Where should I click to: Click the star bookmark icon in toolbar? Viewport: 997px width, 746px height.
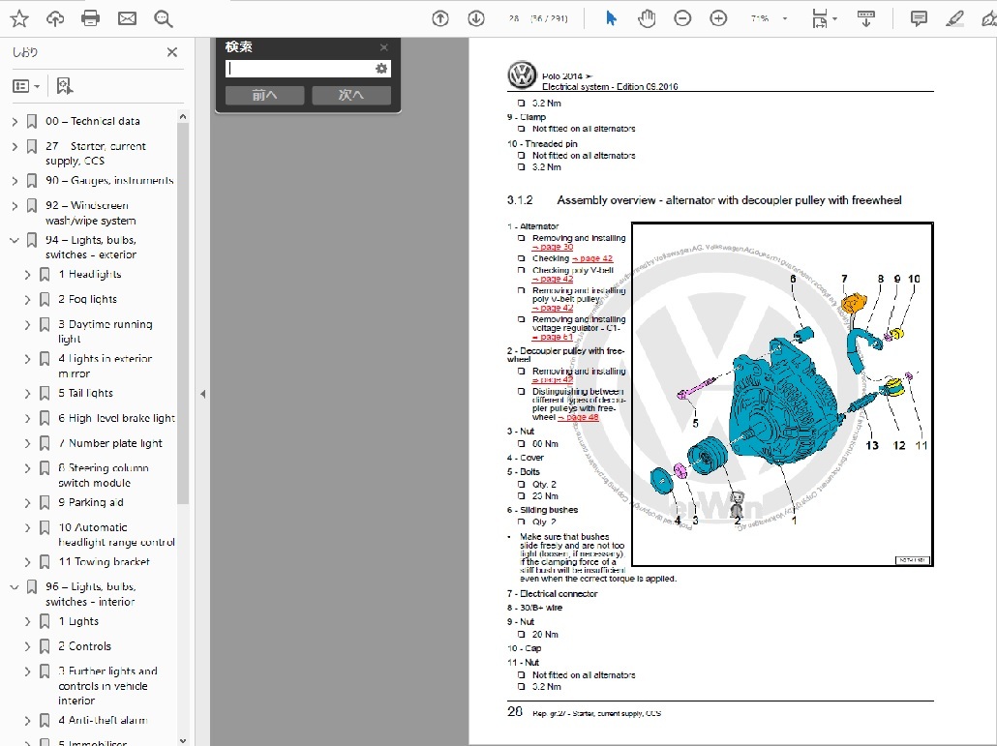point(19,19)
